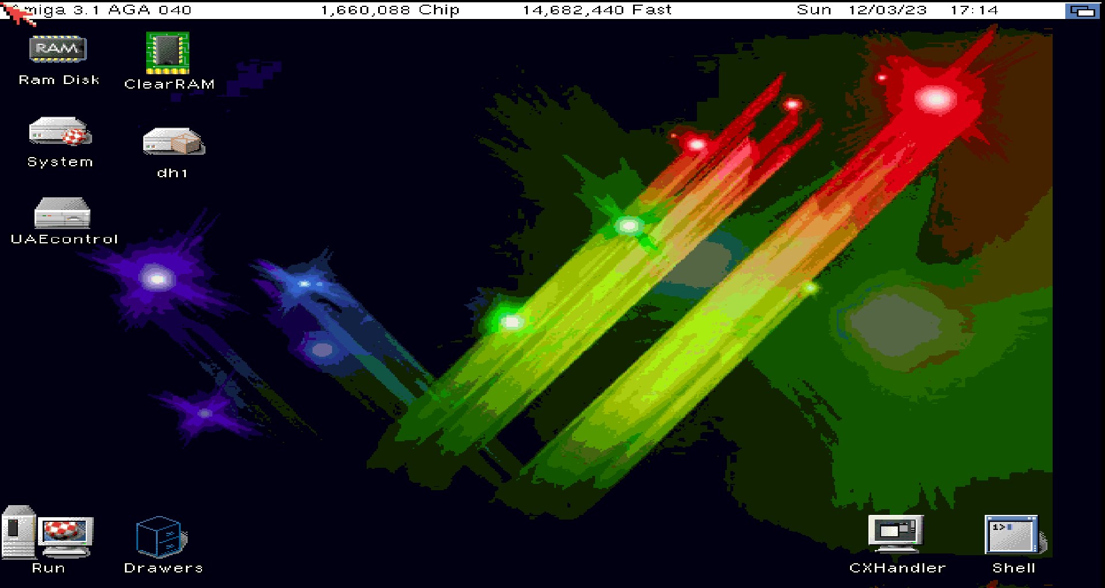Image resolution: width=1105 pixels, height=588 pixels.
Task: Open the ClearRAM chip icon
Action: (x=167, y=53)
